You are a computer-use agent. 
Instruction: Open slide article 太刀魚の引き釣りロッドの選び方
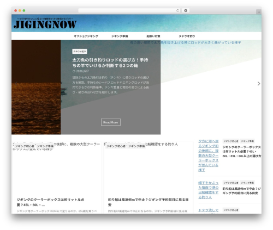[110, 63]
